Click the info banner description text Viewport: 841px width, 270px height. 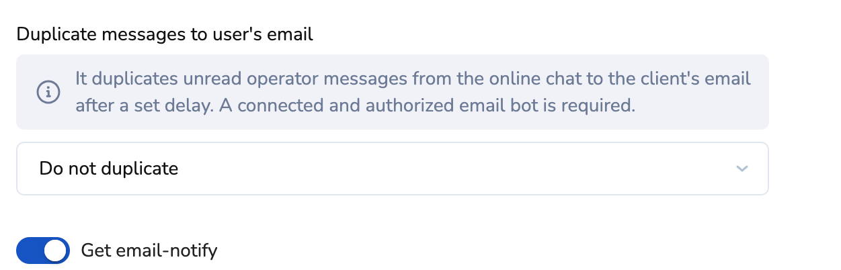(x=412, y=92)
